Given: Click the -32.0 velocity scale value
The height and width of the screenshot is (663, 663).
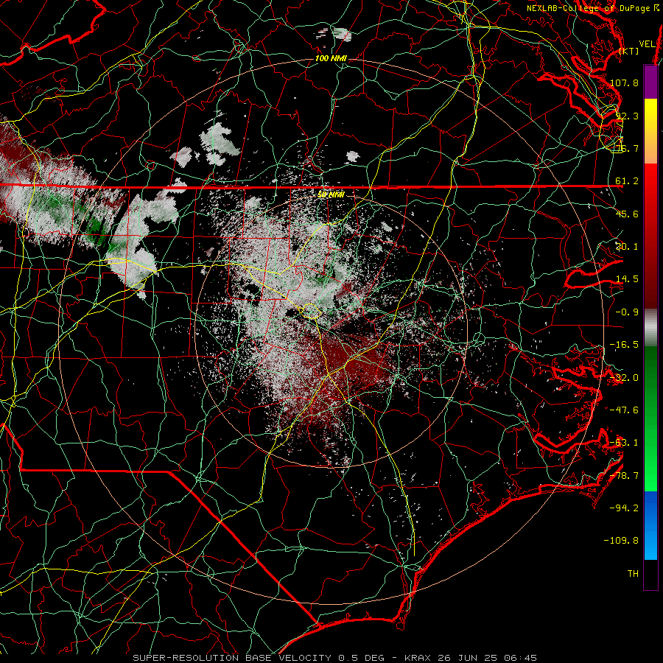Looking at the screenshot, I should 624,378.
